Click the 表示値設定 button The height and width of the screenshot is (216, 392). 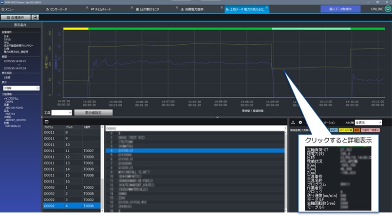pos(92,112)
